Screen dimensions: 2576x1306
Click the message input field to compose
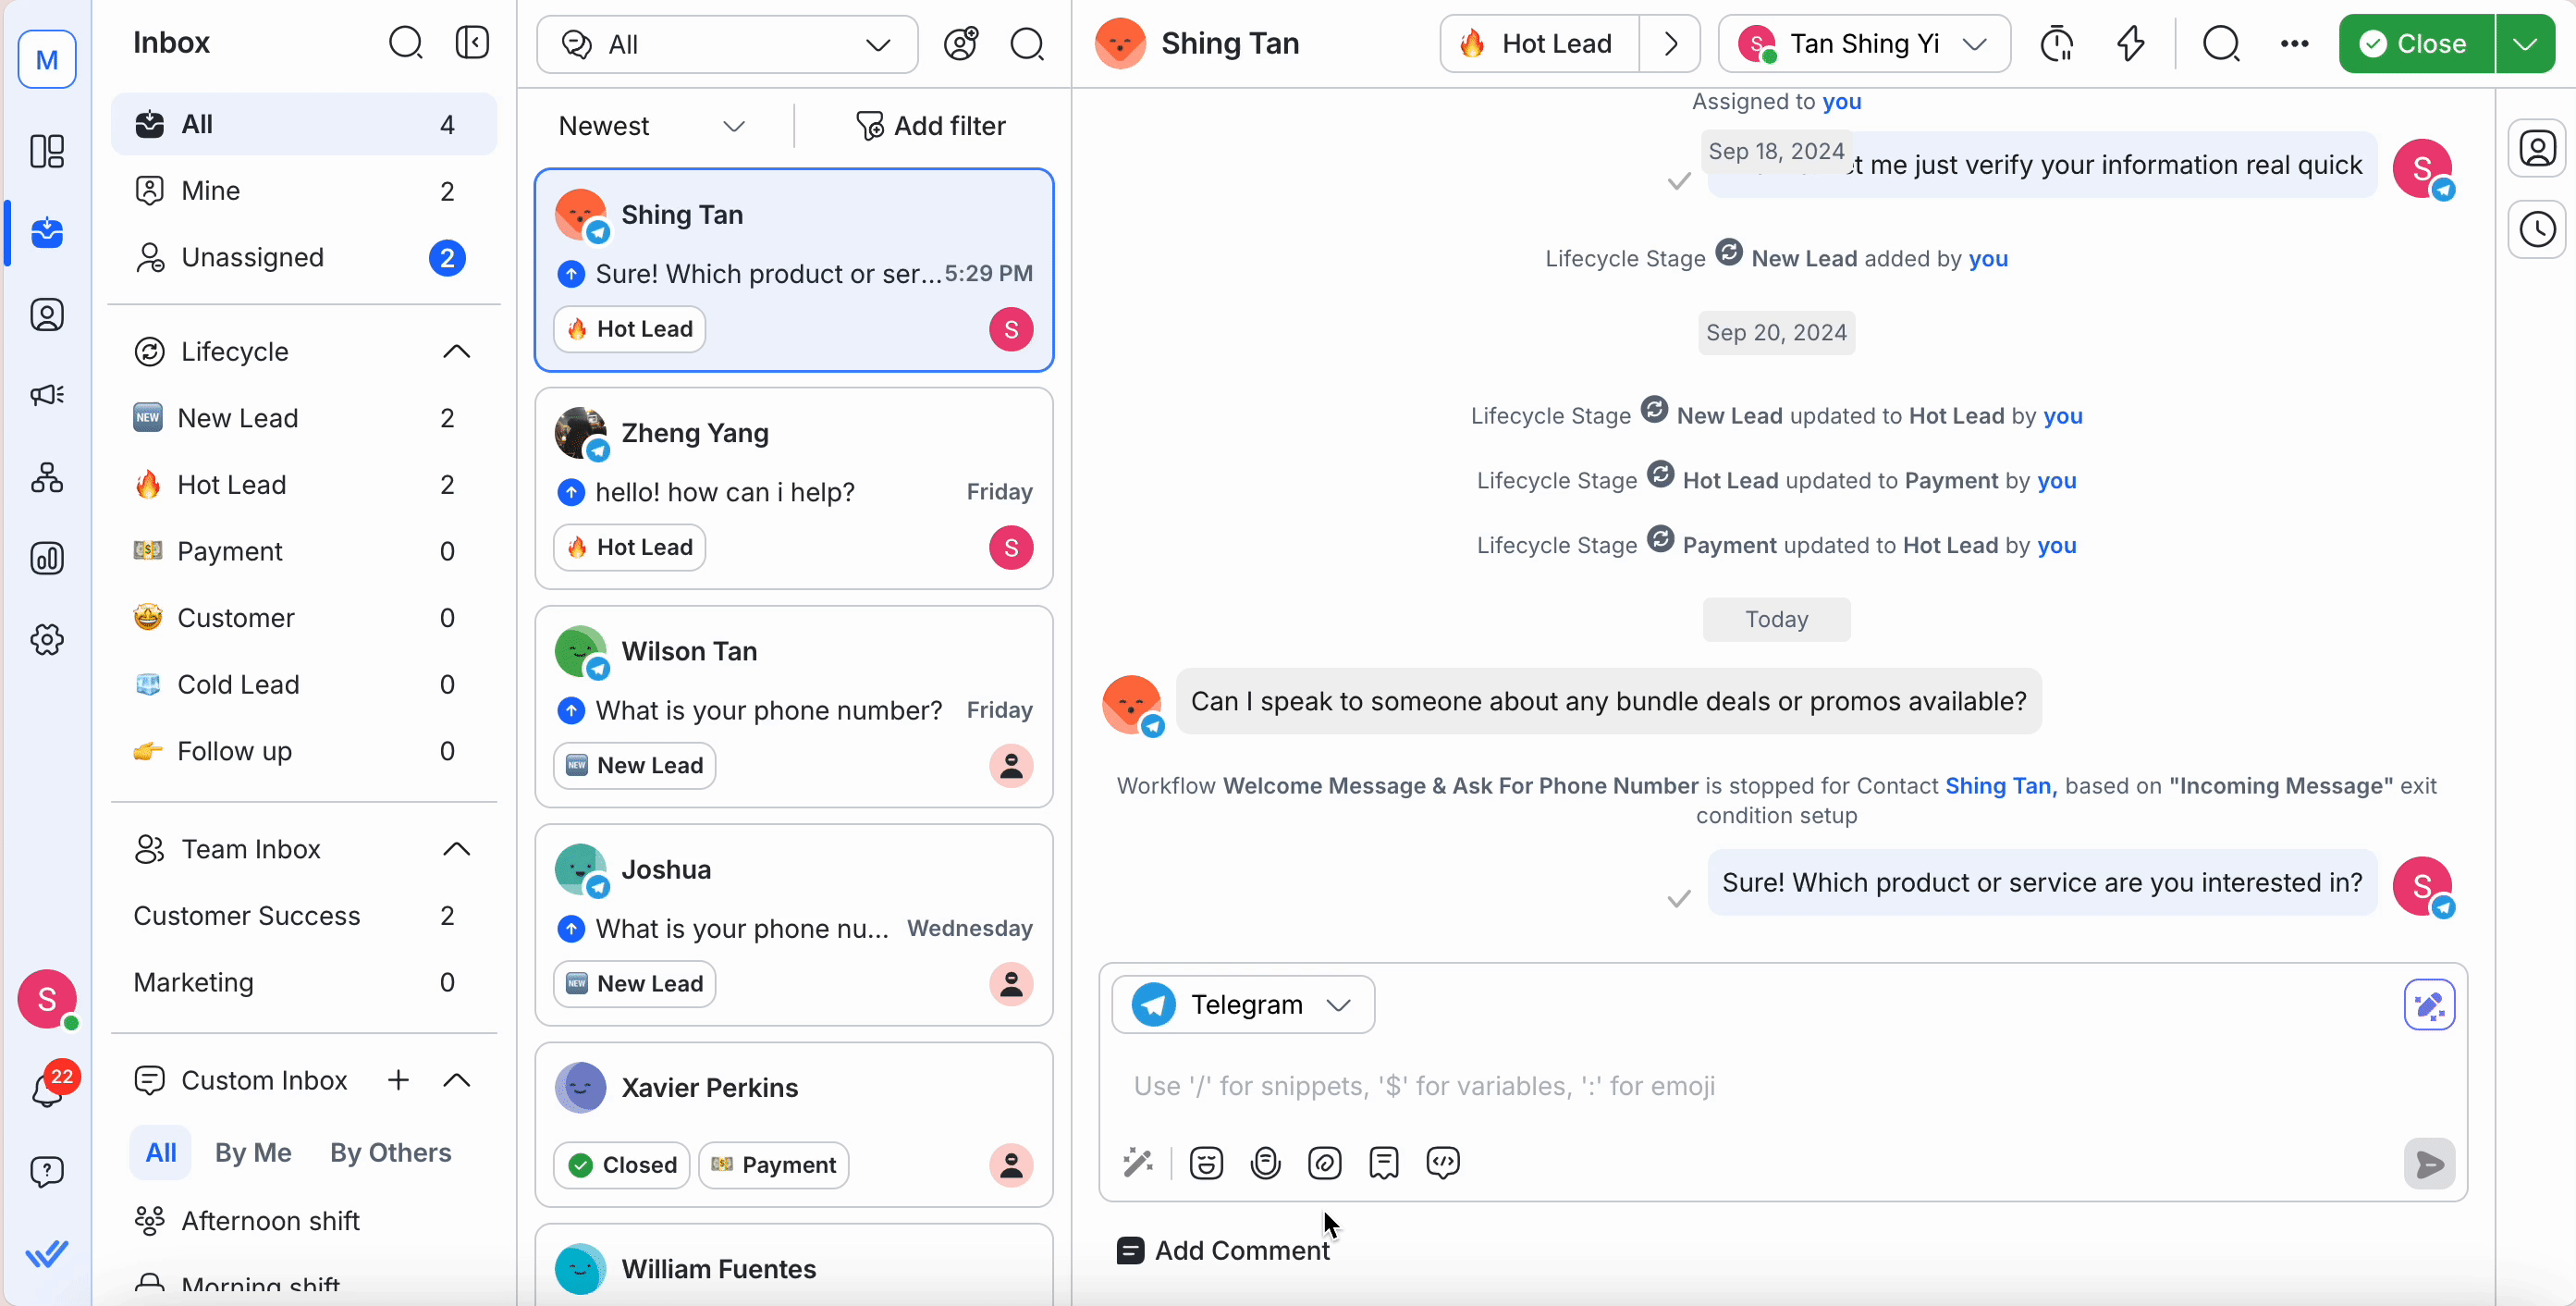tap(1700, 1087)
